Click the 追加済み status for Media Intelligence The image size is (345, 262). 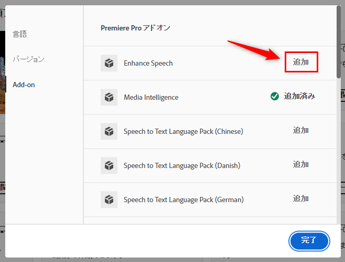[299, 96]
